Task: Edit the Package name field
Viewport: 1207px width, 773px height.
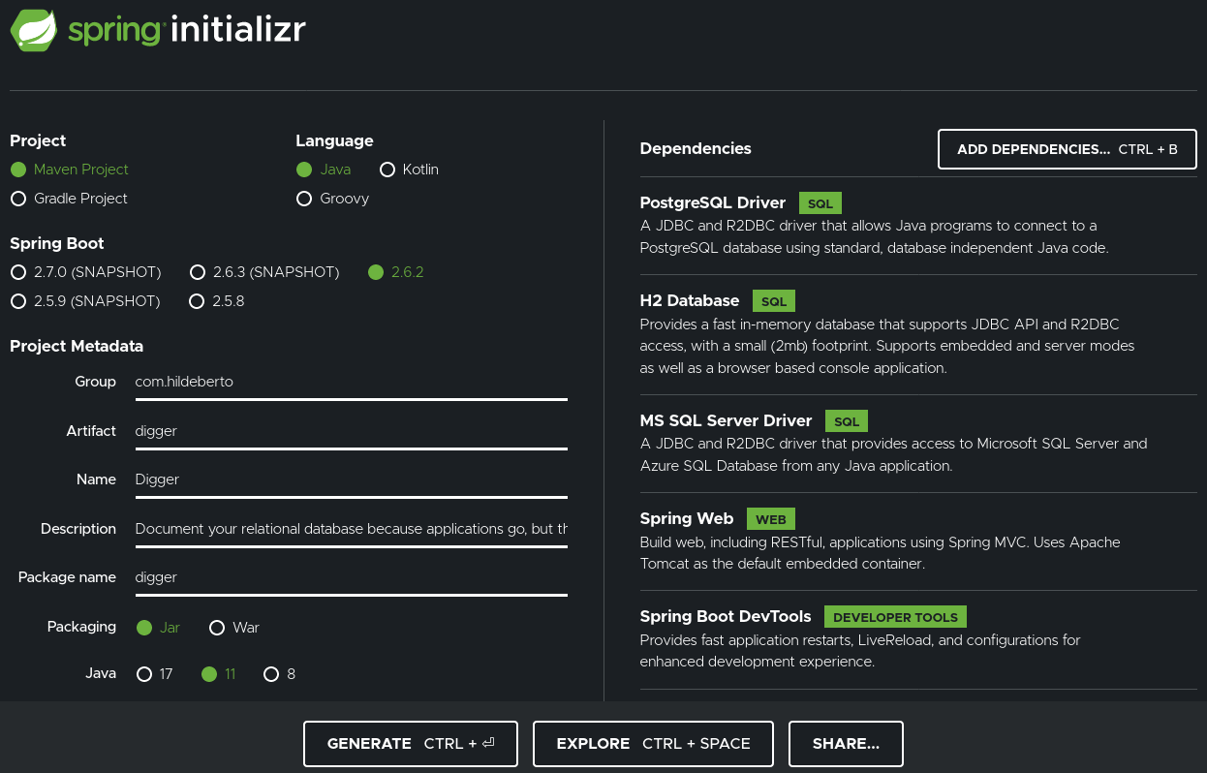Action: click(352, 577)
